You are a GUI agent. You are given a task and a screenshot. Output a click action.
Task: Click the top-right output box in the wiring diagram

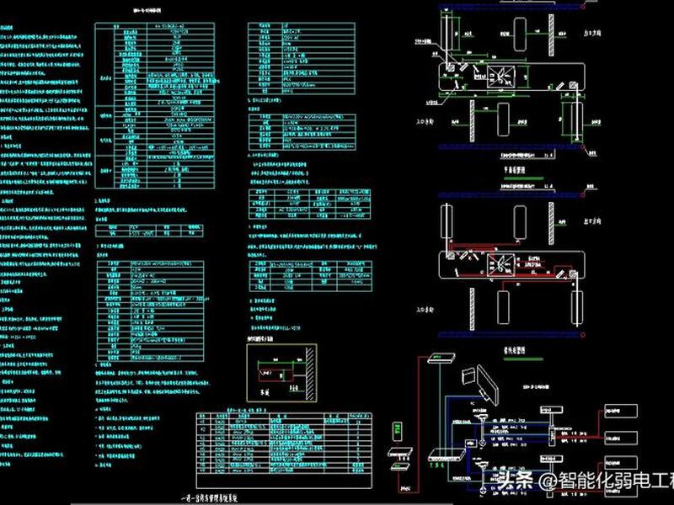click(x=621, y=411)
